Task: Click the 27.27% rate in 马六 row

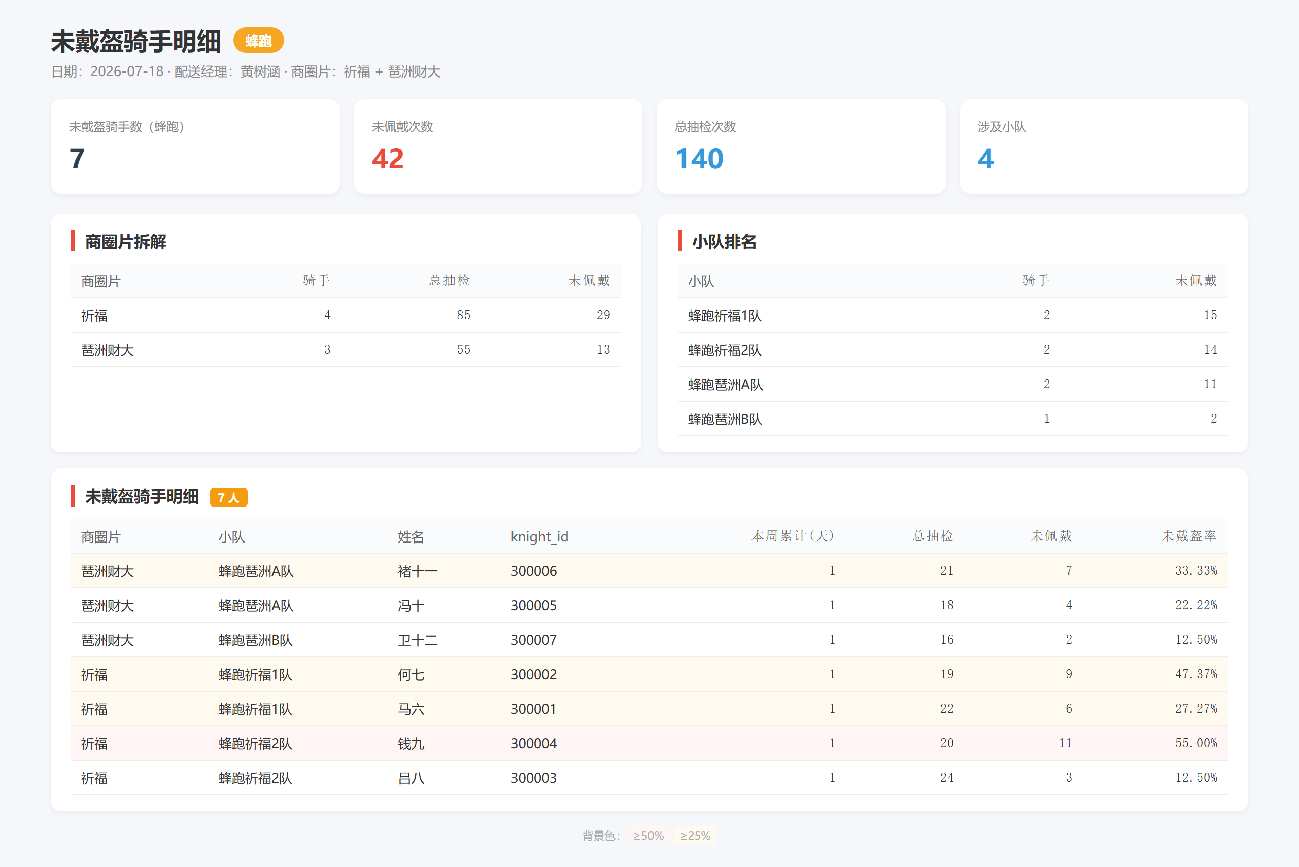Action: 1196,708
